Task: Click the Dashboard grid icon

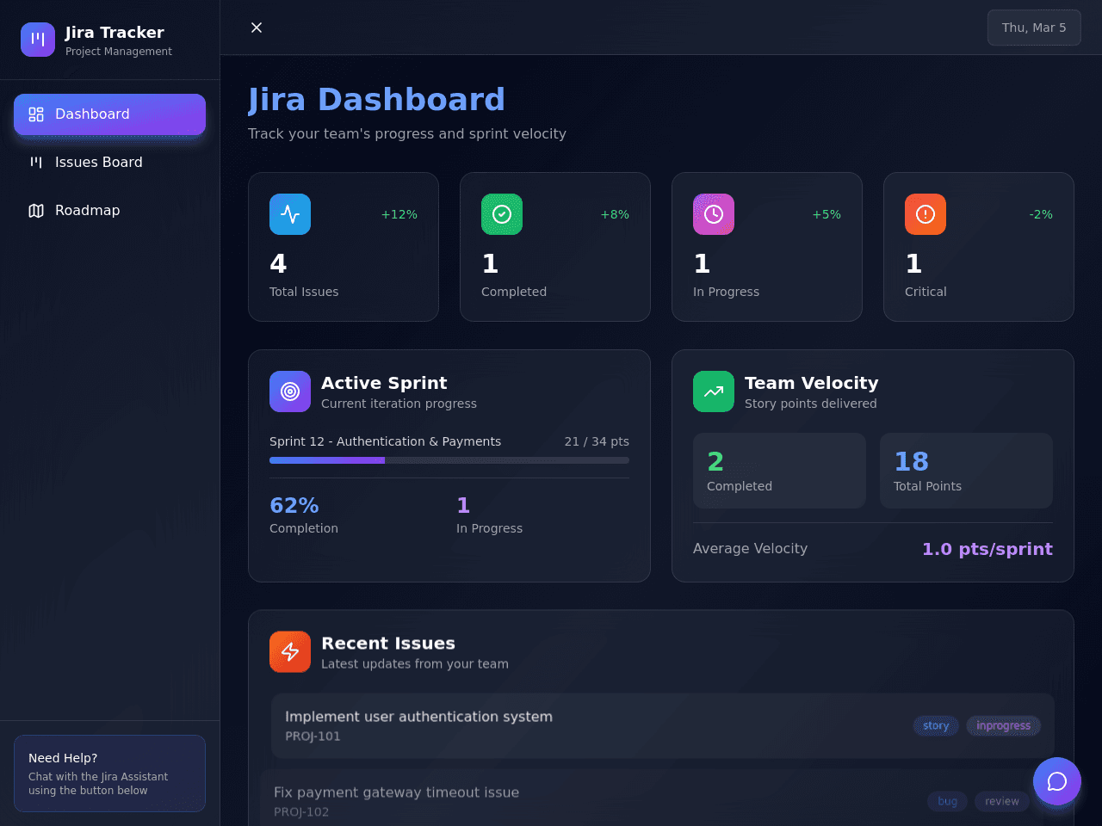Action: pos(36,114)
